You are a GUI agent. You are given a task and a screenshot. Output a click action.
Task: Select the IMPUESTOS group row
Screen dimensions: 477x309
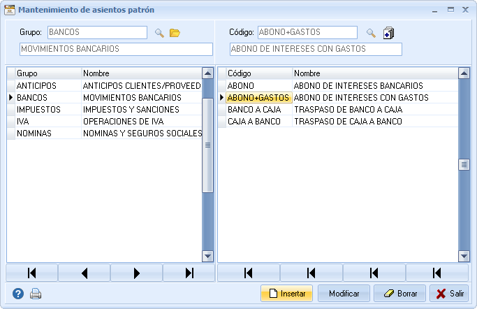tap(104, 110)
